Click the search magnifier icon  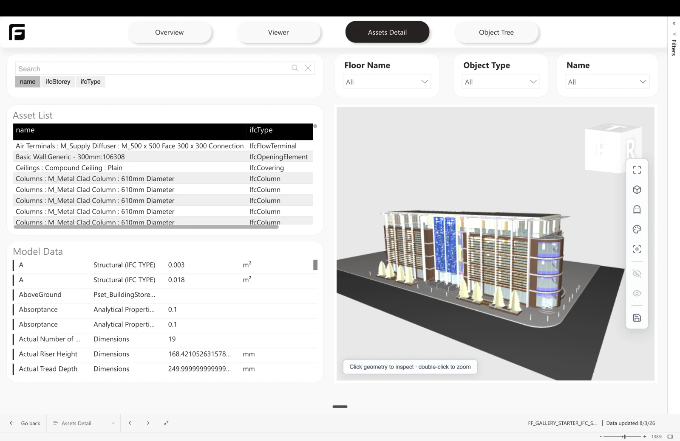(295, 68)
